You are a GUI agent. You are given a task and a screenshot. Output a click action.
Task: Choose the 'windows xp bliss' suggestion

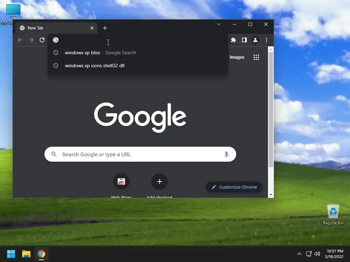coord(137,53)
